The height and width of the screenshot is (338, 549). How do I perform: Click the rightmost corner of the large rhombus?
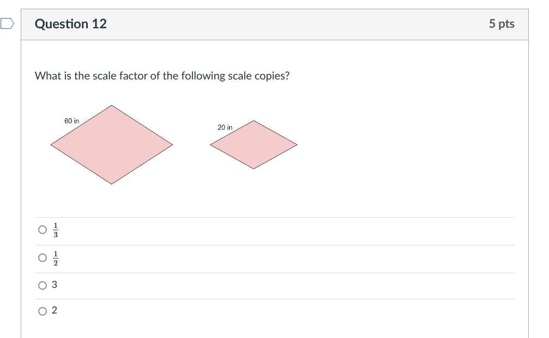[171, 145]
